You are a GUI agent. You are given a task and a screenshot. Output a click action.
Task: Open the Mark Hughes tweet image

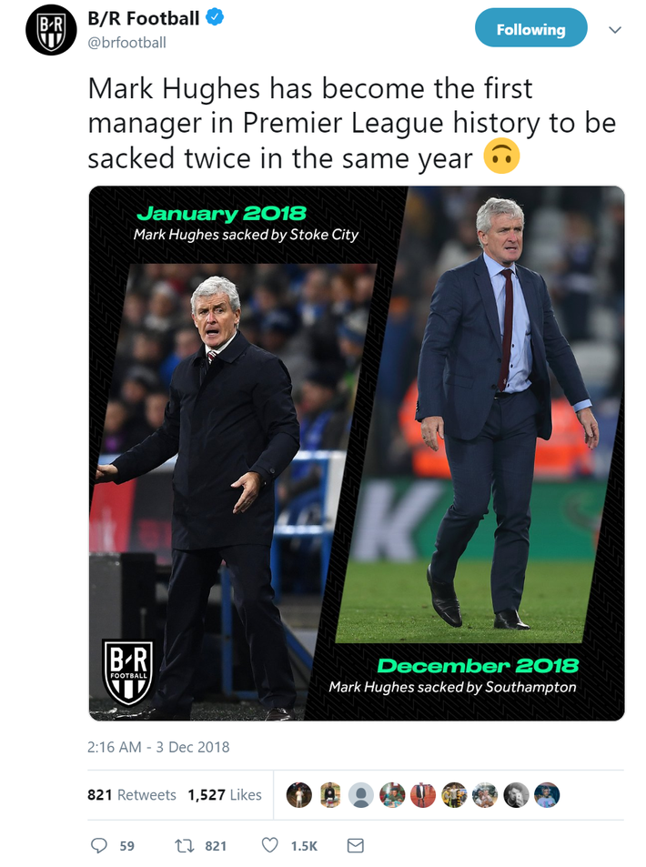pos(357,453)
